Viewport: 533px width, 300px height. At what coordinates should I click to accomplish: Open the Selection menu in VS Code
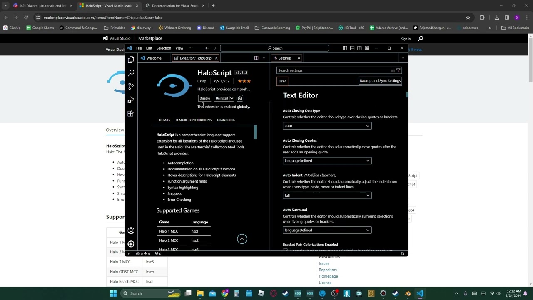(164, 48)
